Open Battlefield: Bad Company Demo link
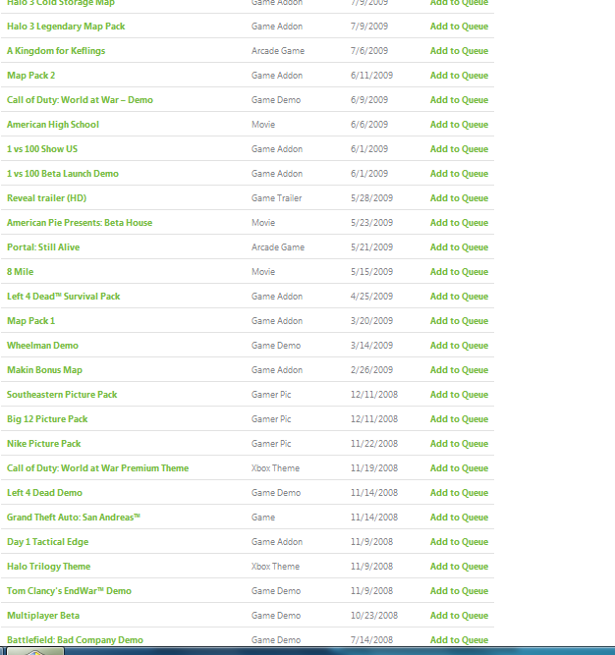Image resolution: width=615 pixels, height=655 pixels. click(x=75, y=640)
